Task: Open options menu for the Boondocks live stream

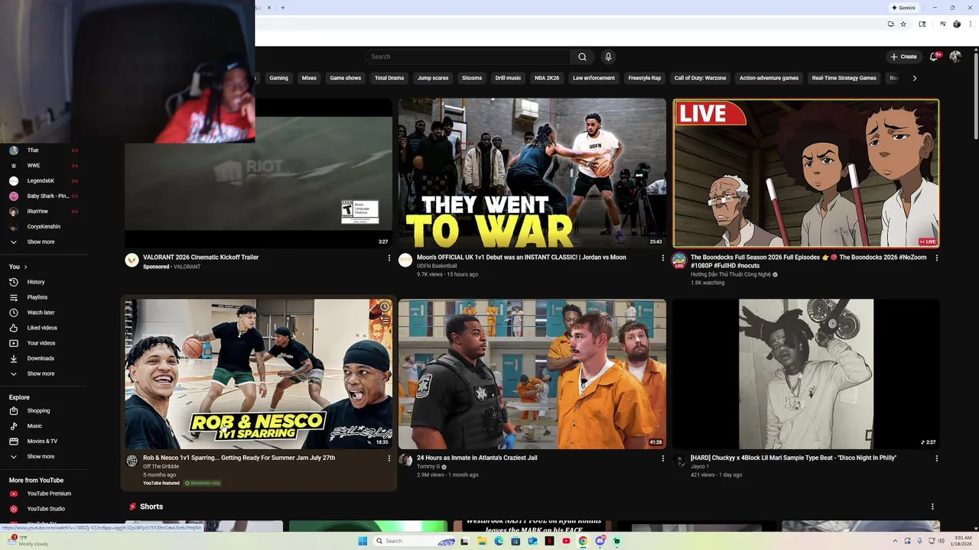Action: coord(936,258)
